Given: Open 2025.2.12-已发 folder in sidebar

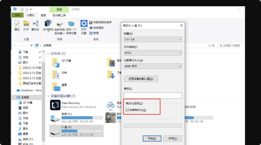Looking at the screenshot, I should [30, 68].
